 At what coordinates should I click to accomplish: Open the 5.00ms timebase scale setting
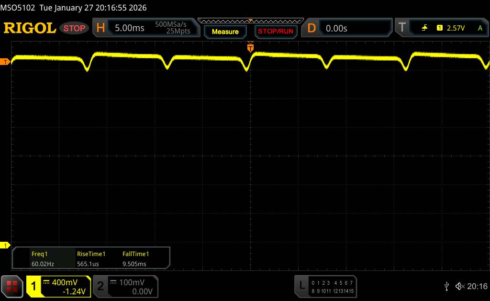(129, 28)
